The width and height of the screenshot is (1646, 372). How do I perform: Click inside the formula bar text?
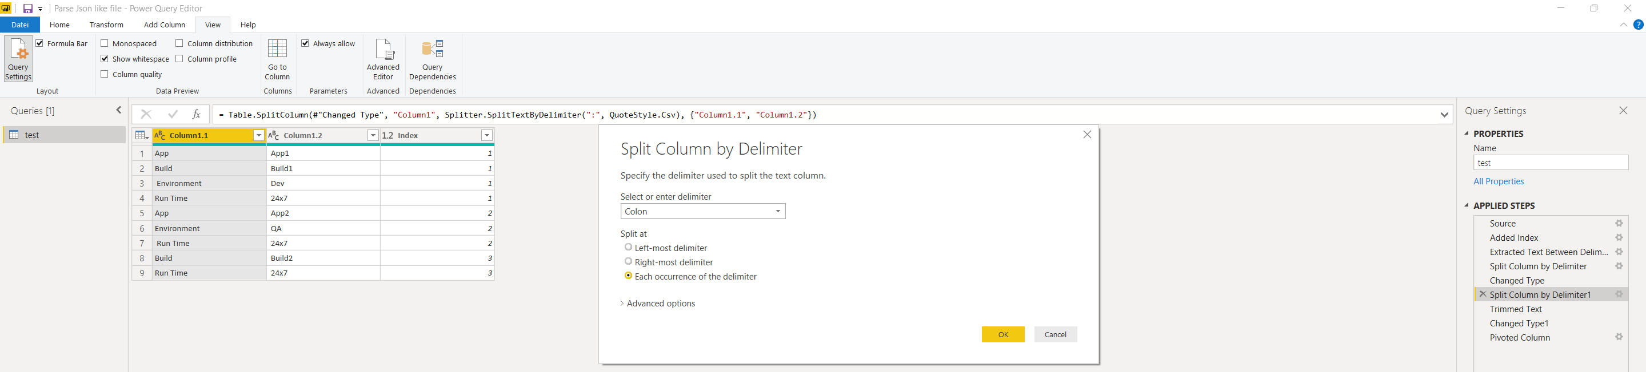click(x=517, y=115)
